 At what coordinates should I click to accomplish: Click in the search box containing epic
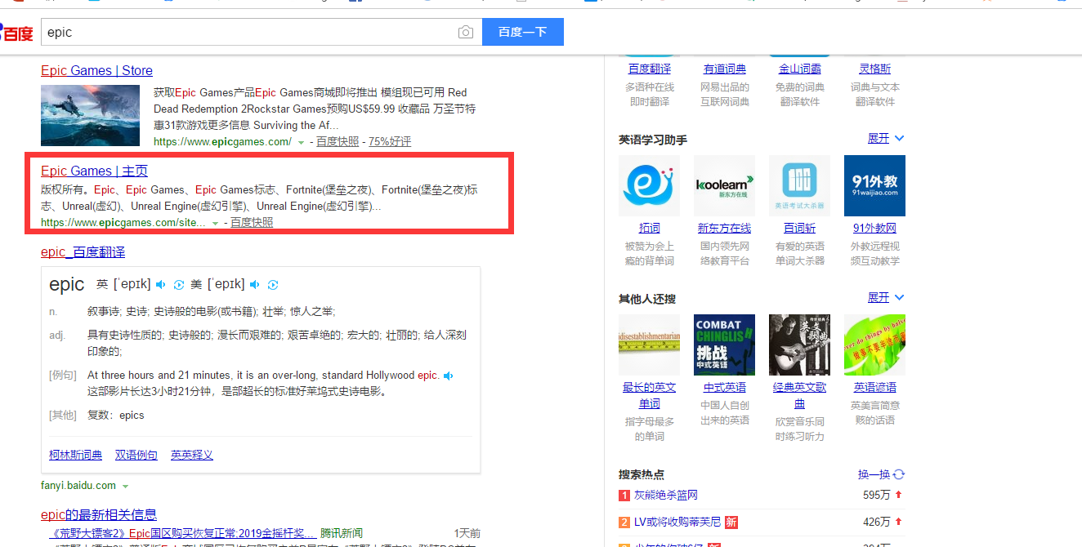[x=248, y=33]
